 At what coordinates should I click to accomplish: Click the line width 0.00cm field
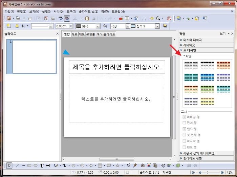[x=62, y=26]
